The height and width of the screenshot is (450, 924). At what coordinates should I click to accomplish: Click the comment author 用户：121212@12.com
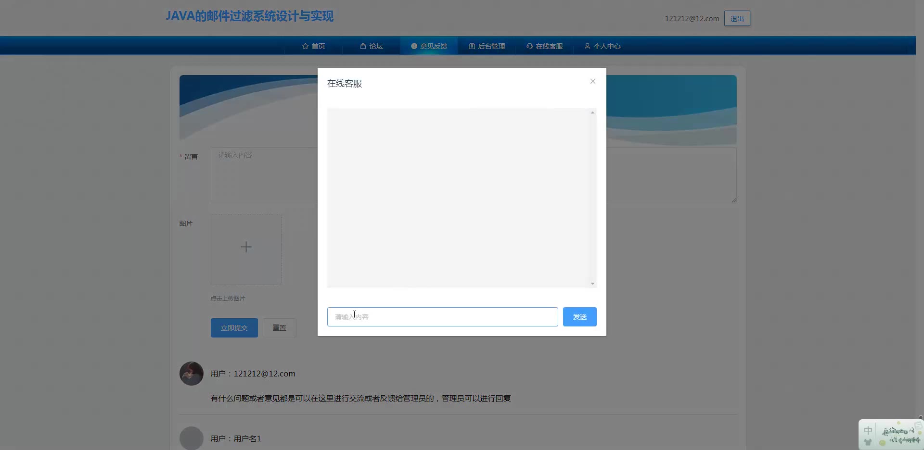(x=253, y=374)
